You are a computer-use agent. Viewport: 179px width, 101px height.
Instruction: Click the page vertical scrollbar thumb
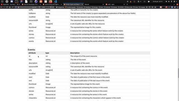(x=178, y=73)
